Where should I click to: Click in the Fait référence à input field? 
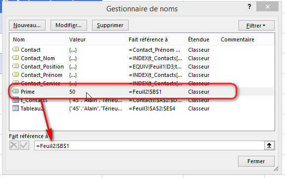pyautogui.click(x=149, y=145)
